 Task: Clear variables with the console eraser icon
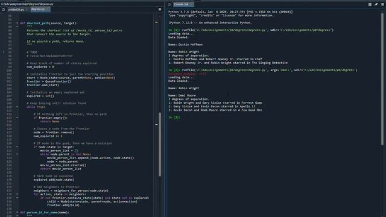pos(376,4)
